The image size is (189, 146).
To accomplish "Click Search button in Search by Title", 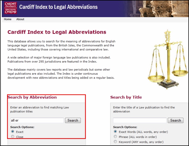I will click(176, 120).
